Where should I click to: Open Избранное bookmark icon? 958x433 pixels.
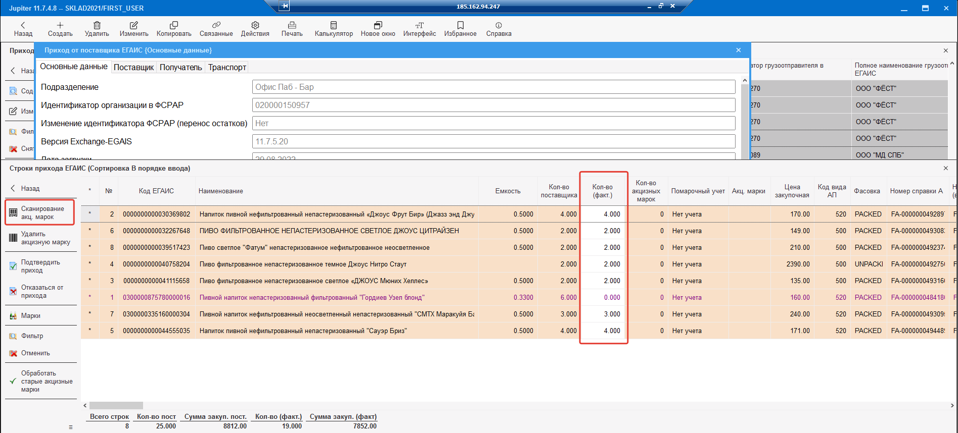[461, 25]
